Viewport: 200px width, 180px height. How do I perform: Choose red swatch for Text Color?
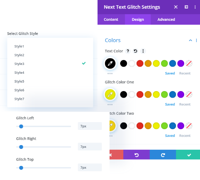[140, 64]
